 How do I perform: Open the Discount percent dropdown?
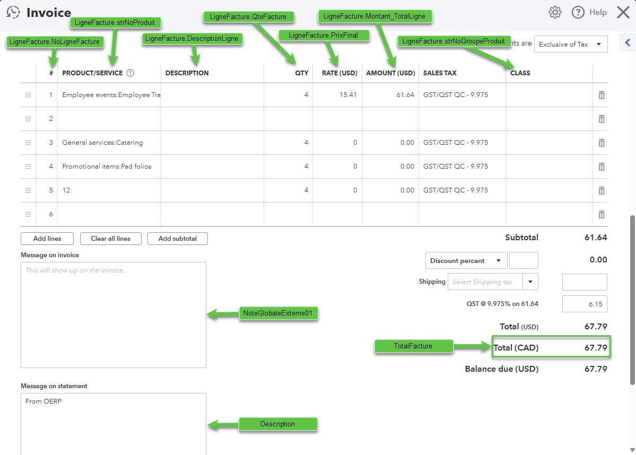click(x=465, y=261)
